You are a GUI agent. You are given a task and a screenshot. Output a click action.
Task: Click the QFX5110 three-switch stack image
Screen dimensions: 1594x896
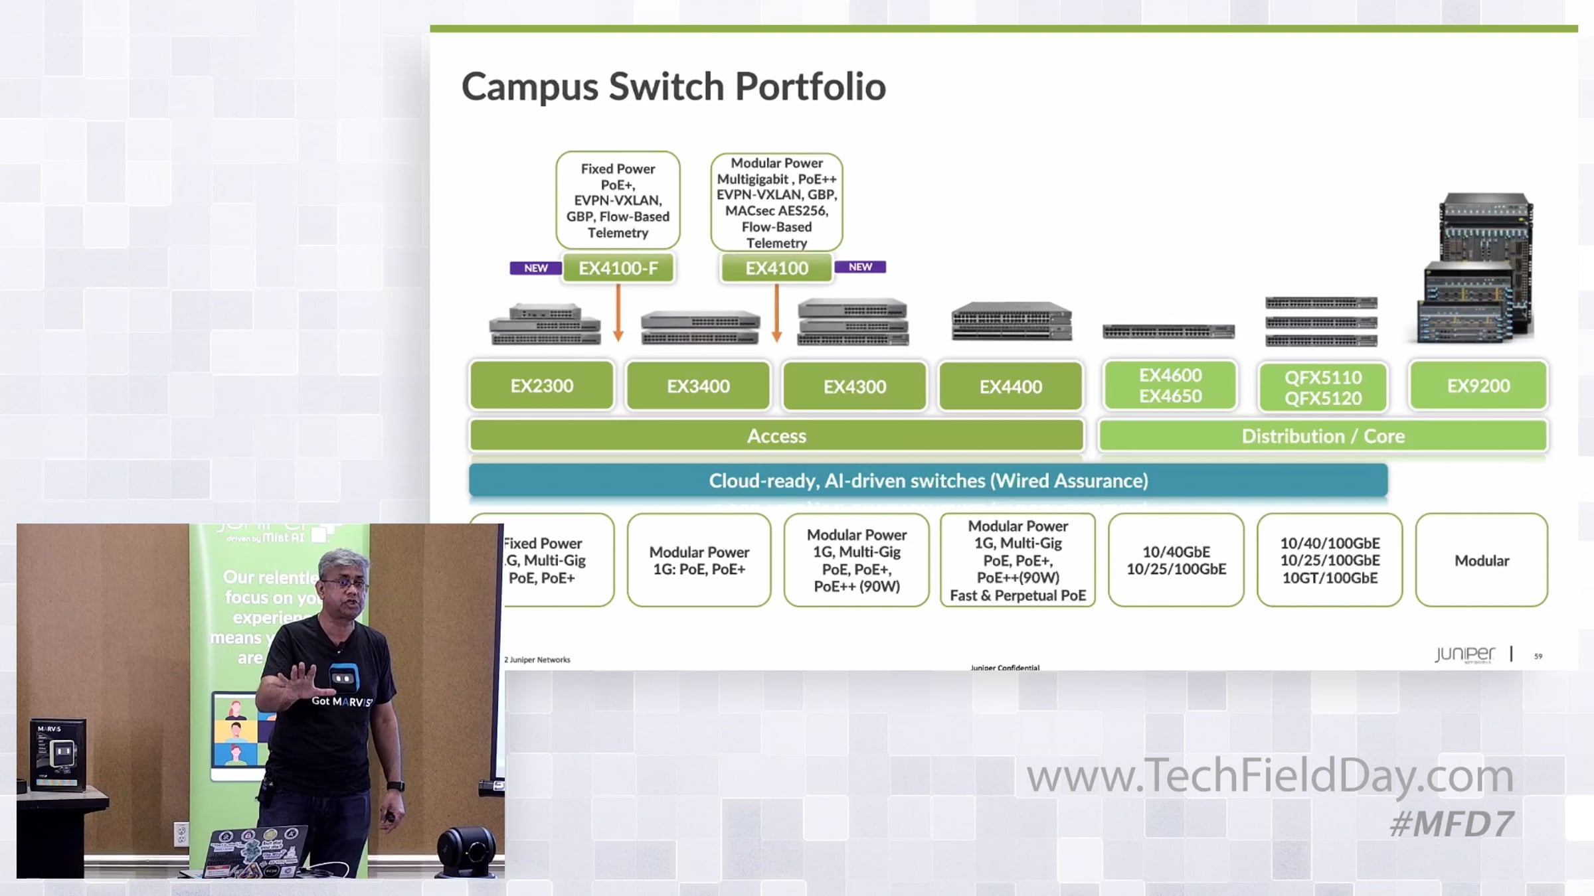(x=1321, y=322)
